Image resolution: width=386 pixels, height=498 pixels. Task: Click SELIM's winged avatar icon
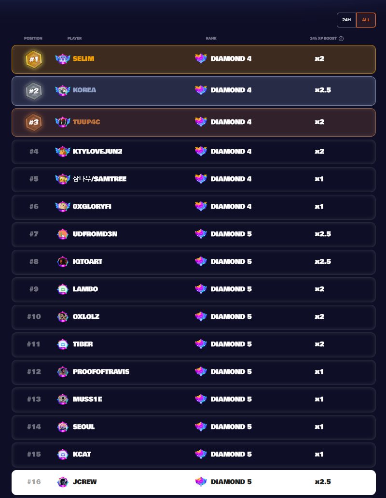63,59
